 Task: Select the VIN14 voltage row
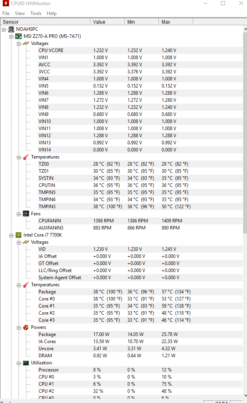point(140,149)
